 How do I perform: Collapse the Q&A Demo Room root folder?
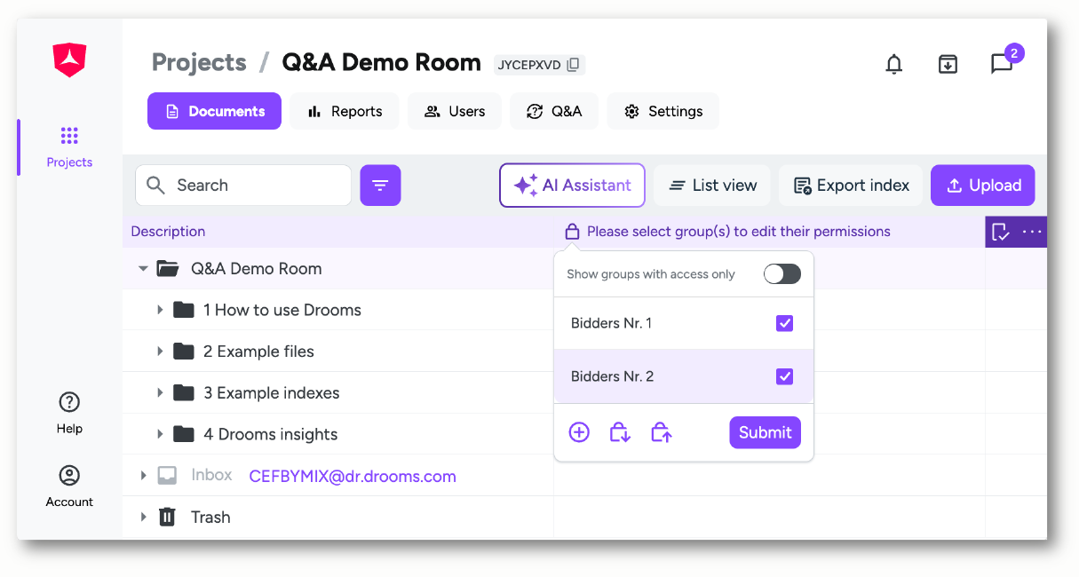click(x=143, y=268)
